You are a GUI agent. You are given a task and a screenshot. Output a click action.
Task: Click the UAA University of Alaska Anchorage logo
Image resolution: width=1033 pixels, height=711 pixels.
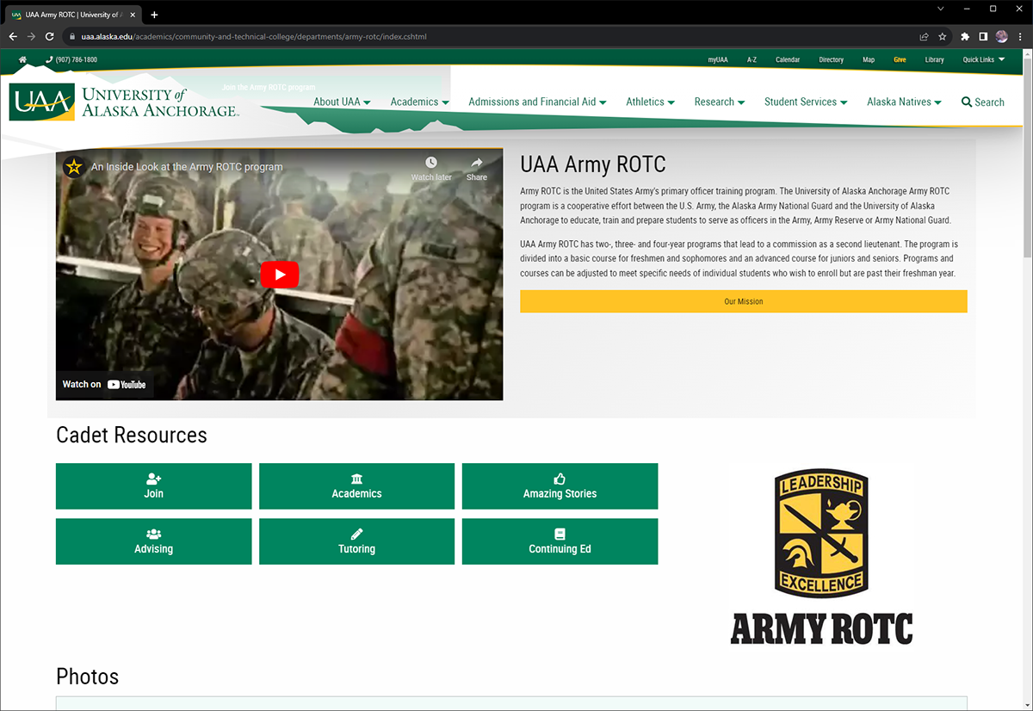click(125, 102)
